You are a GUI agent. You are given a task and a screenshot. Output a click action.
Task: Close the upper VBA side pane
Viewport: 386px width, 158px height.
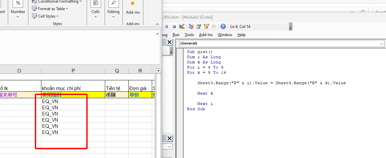pyautogui.click(x=170, y=42)
